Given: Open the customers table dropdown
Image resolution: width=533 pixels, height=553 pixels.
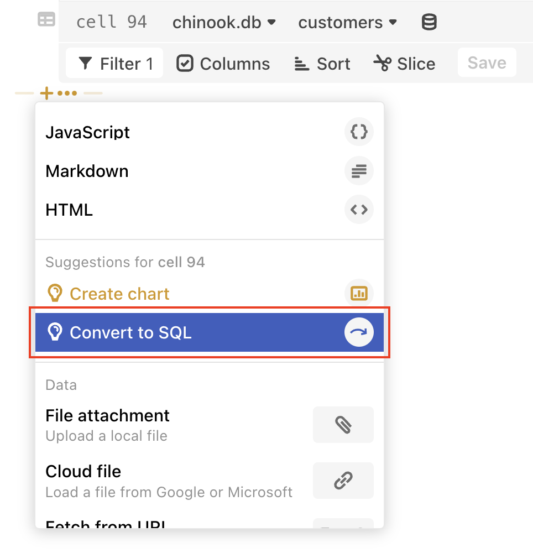Looking at the screenshot, I should pyautogui.click(x=347, y=22).
